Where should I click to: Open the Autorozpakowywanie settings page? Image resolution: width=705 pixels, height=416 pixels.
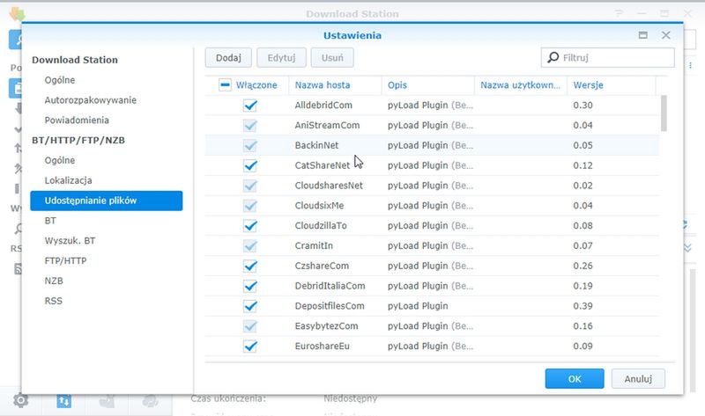(91, 100)
